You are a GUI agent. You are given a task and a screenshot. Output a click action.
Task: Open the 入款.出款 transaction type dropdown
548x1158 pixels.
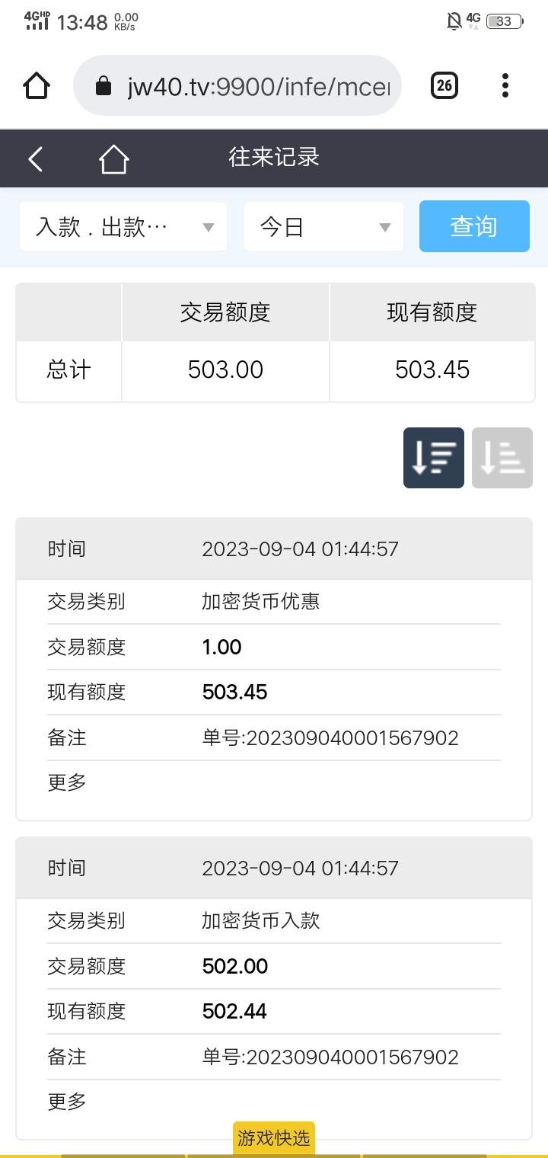coord(123,226)
